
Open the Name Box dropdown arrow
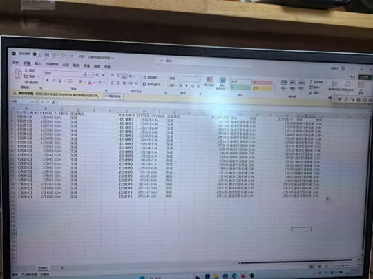[x=32, y=101]
